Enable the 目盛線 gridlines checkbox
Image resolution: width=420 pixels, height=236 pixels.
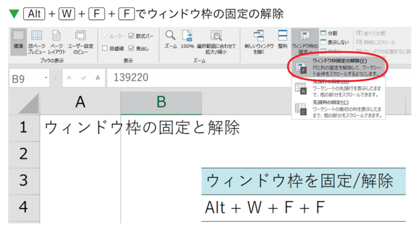105,48
